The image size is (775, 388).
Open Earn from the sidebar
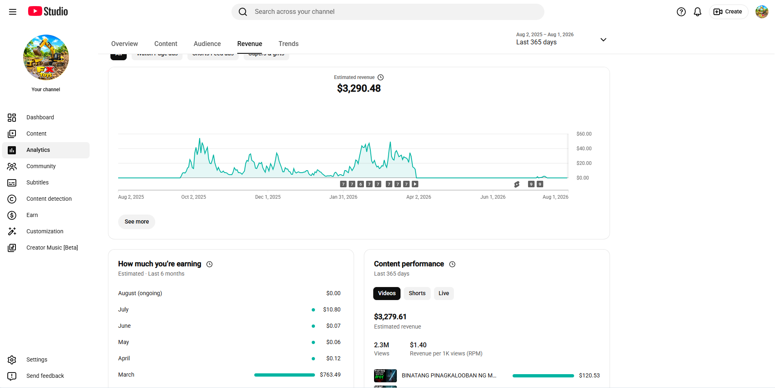pyautogui.click(x=32, y=215)
